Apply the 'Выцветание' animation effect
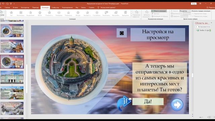The image size is (215, 121). pyautogui.click(x=30, y=13)
